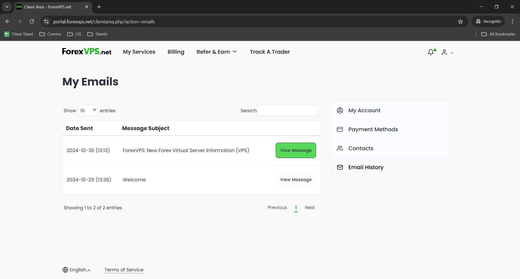
Task: Open My Account in the sidebar
Action: pyautogui.click(x=391, y=110)
